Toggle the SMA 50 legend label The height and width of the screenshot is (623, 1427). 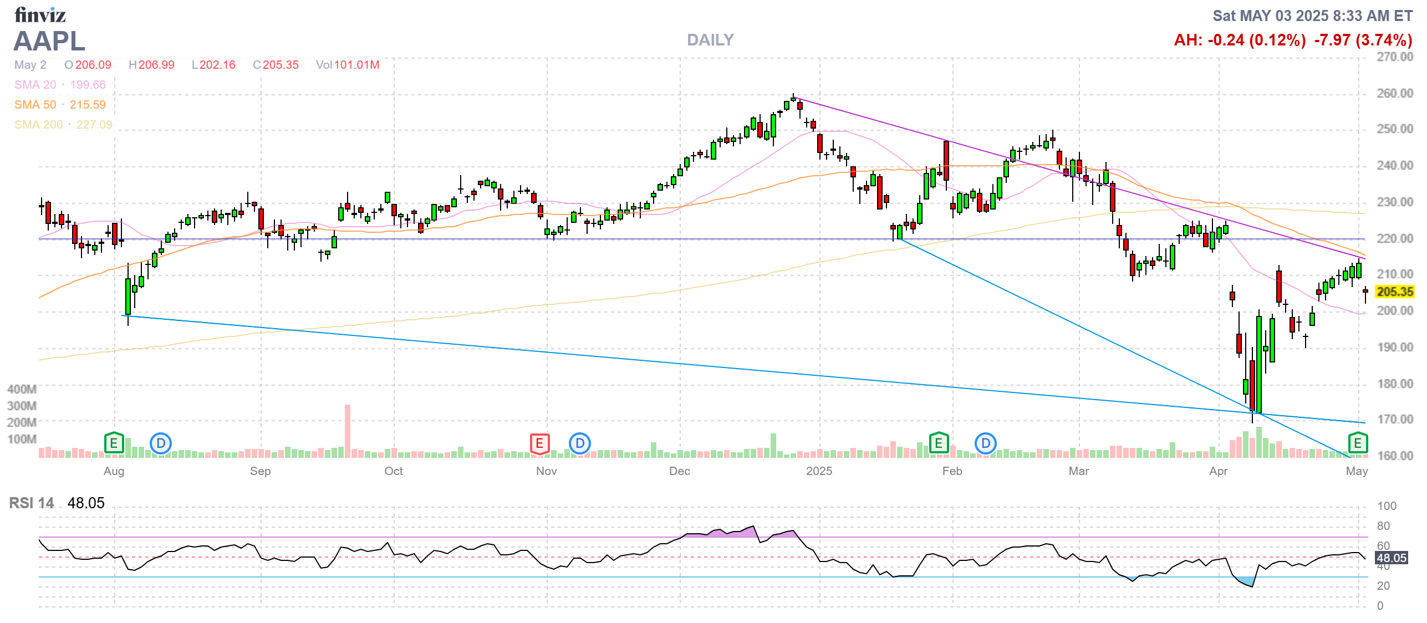35,105
